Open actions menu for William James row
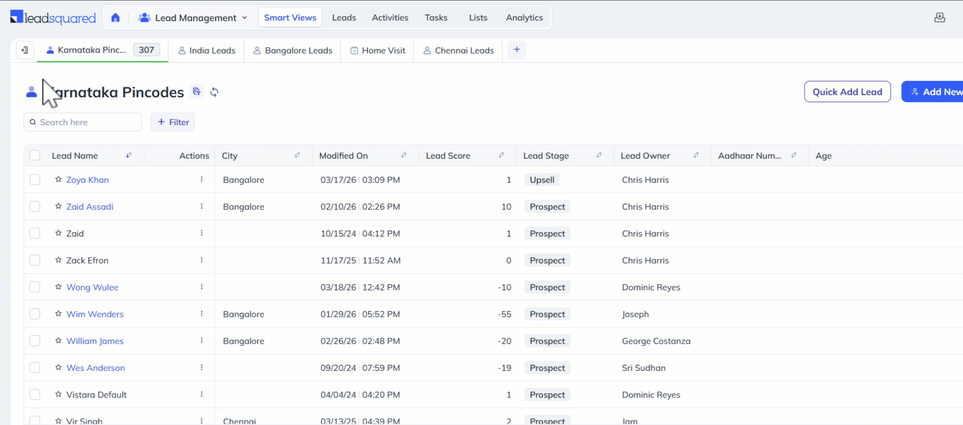963x425 pixels. coord(202,341)
